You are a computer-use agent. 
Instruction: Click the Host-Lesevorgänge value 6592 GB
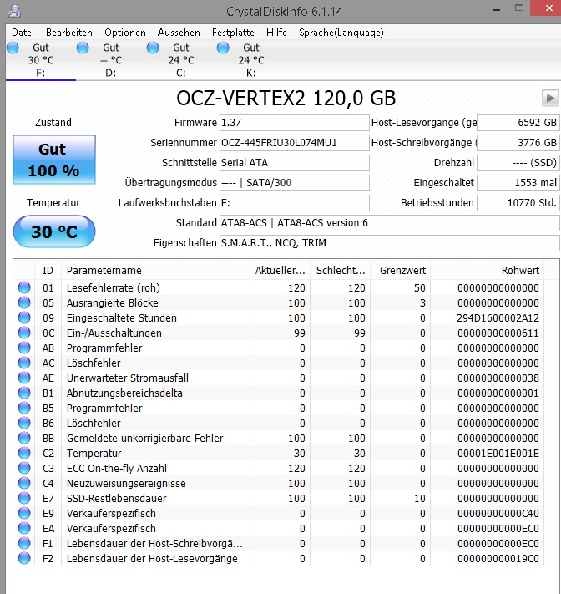518,123
